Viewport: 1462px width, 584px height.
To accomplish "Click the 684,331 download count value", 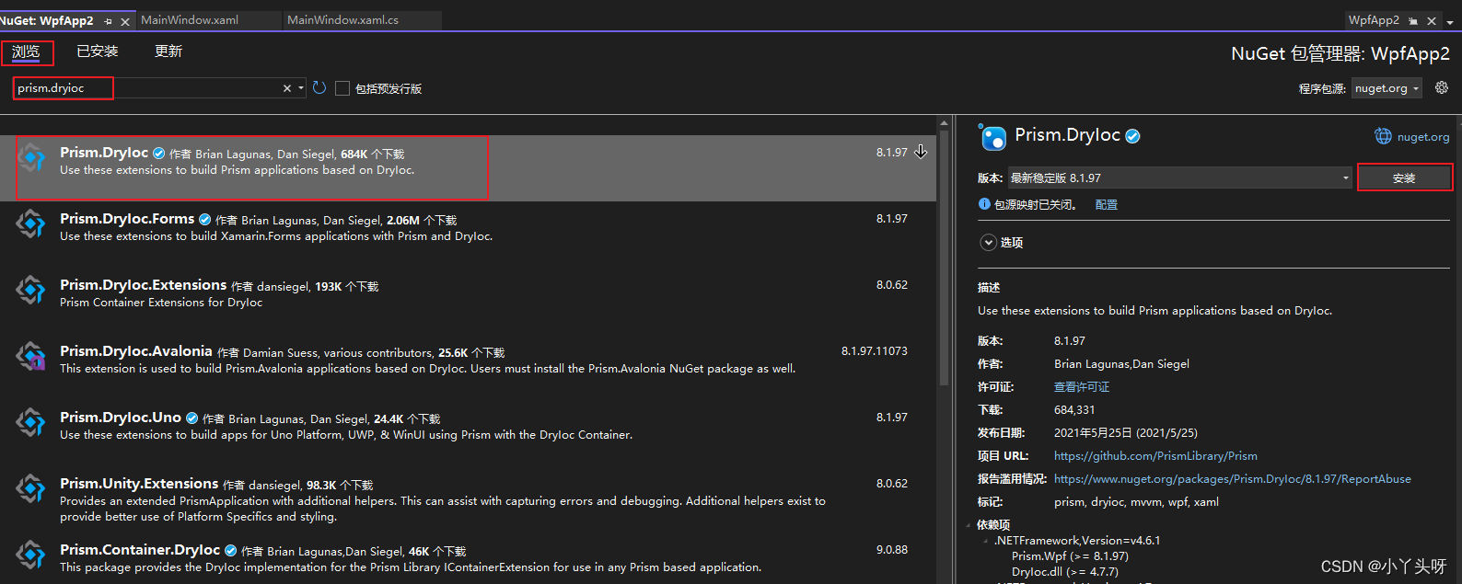I will pyautogui.click(x=1074, y=410).
